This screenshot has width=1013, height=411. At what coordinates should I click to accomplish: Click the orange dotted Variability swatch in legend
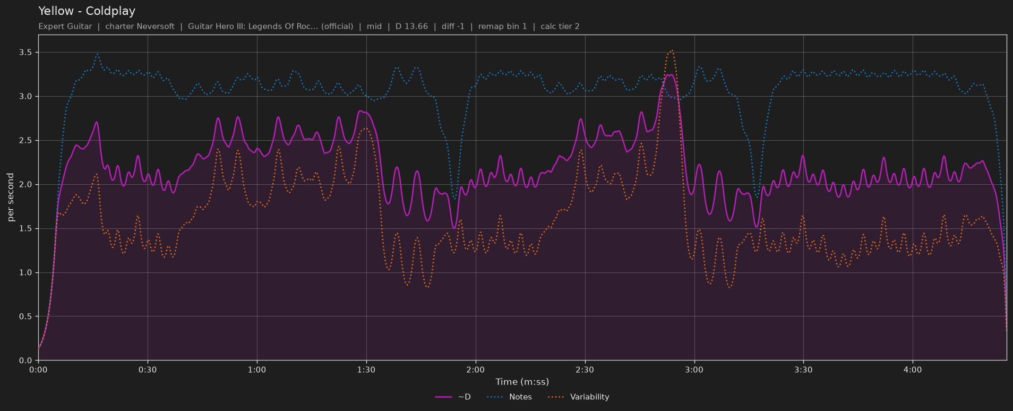[556, 397]
